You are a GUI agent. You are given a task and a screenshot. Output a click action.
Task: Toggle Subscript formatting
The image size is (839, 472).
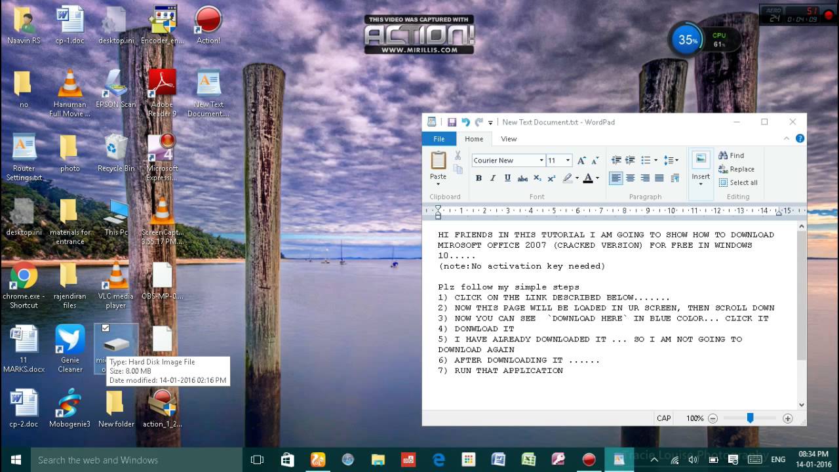pyautogui.click(x=537, y=178)
